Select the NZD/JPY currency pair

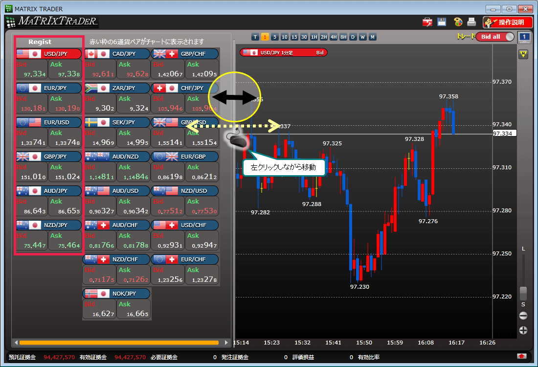point(49,225)
